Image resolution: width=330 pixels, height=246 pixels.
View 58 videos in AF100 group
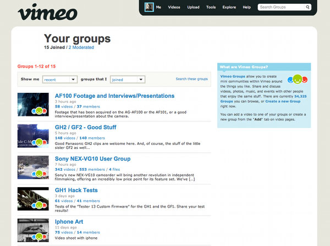(x=64, y=107)
